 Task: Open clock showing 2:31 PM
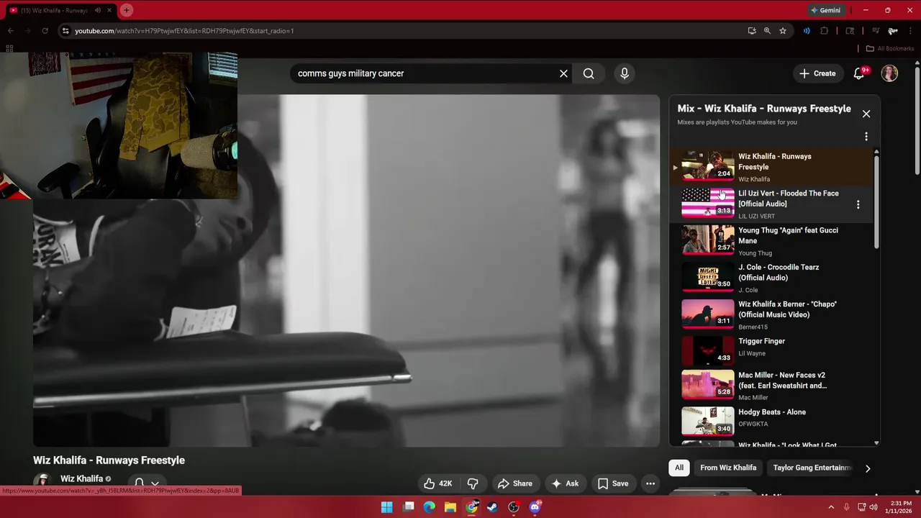point(900,507)
